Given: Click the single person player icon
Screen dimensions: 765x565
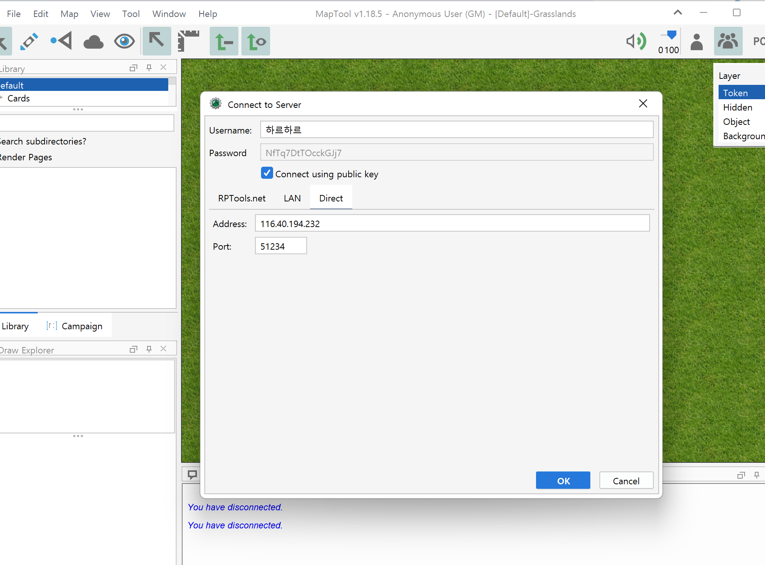Looking at the screenshot, I should pyautogui.click(x=697, y=41).
